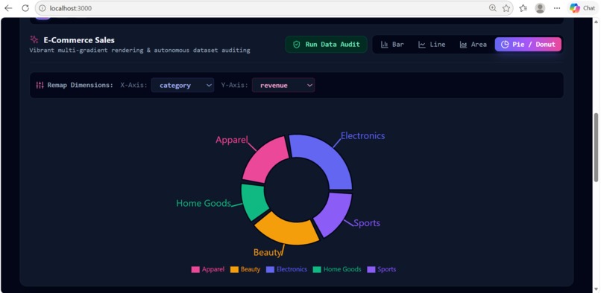Image resolution: width=601 pixels, height=293 pixels.
Task: Select the Pie / Donut tab
Action: coord(528,45)
